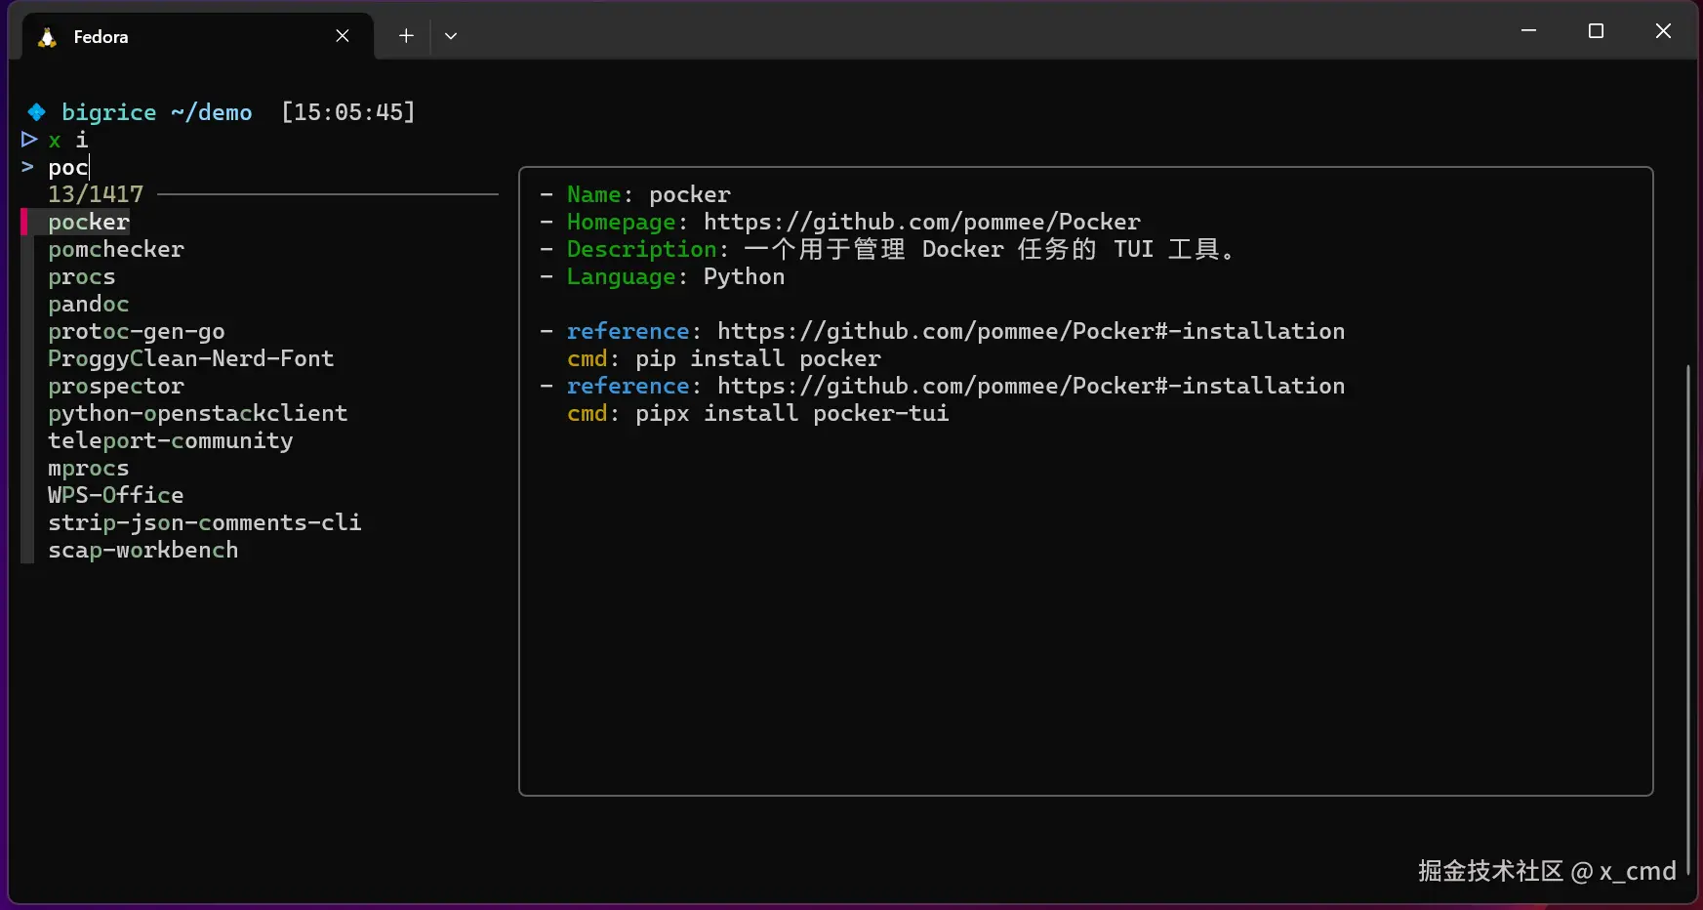Maximize the terminal window
Screen dimensions: 1703x910
click(1596, 31)
